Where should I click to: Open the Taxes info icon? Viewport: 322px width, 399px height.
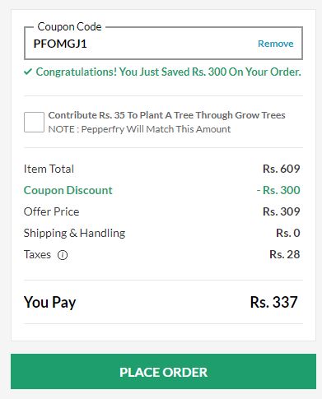coord(63,255)
